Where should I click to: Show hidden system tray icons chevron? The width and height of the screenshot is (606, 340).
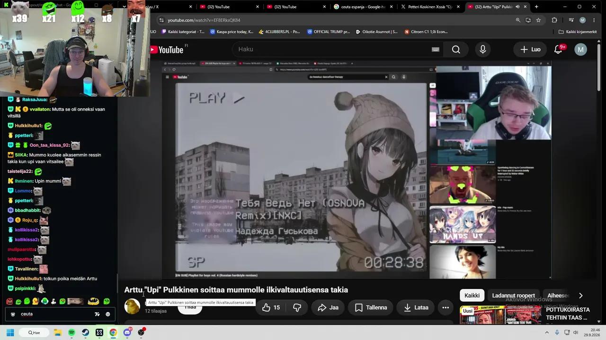click(x=547, y=332)
